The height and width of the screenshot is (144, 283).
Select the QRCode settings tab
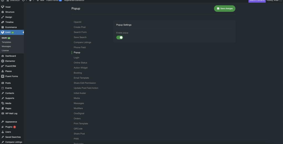pyautogui.click(x=78, y=129)
